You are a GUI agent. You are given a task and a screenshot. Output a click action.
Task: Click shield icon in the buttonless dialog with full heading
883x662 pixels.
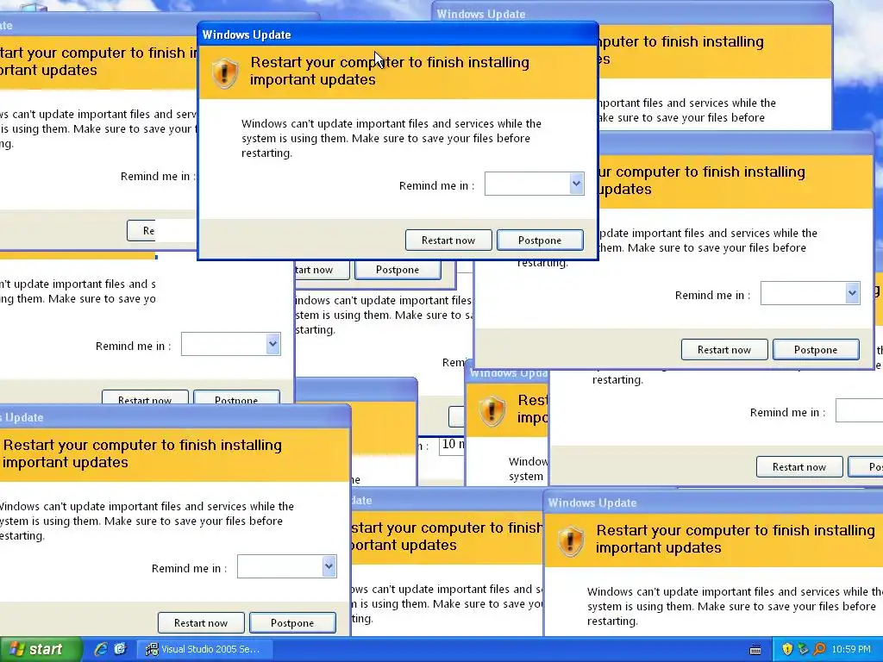point(571,541)
